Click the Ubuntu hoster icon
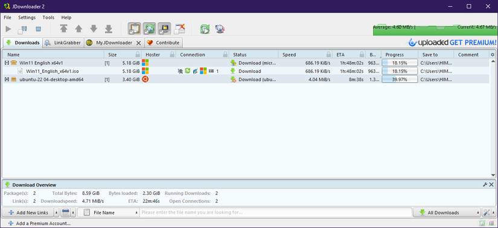The height and width of the screenshot is (228, 498). pyautogui.click(x=145, y=79)
